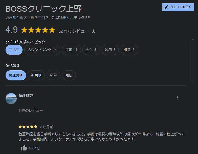Viewport: 198px width, 154px height.
Task: Click the 32 件のレビュー text
Action: coord(74,31)
